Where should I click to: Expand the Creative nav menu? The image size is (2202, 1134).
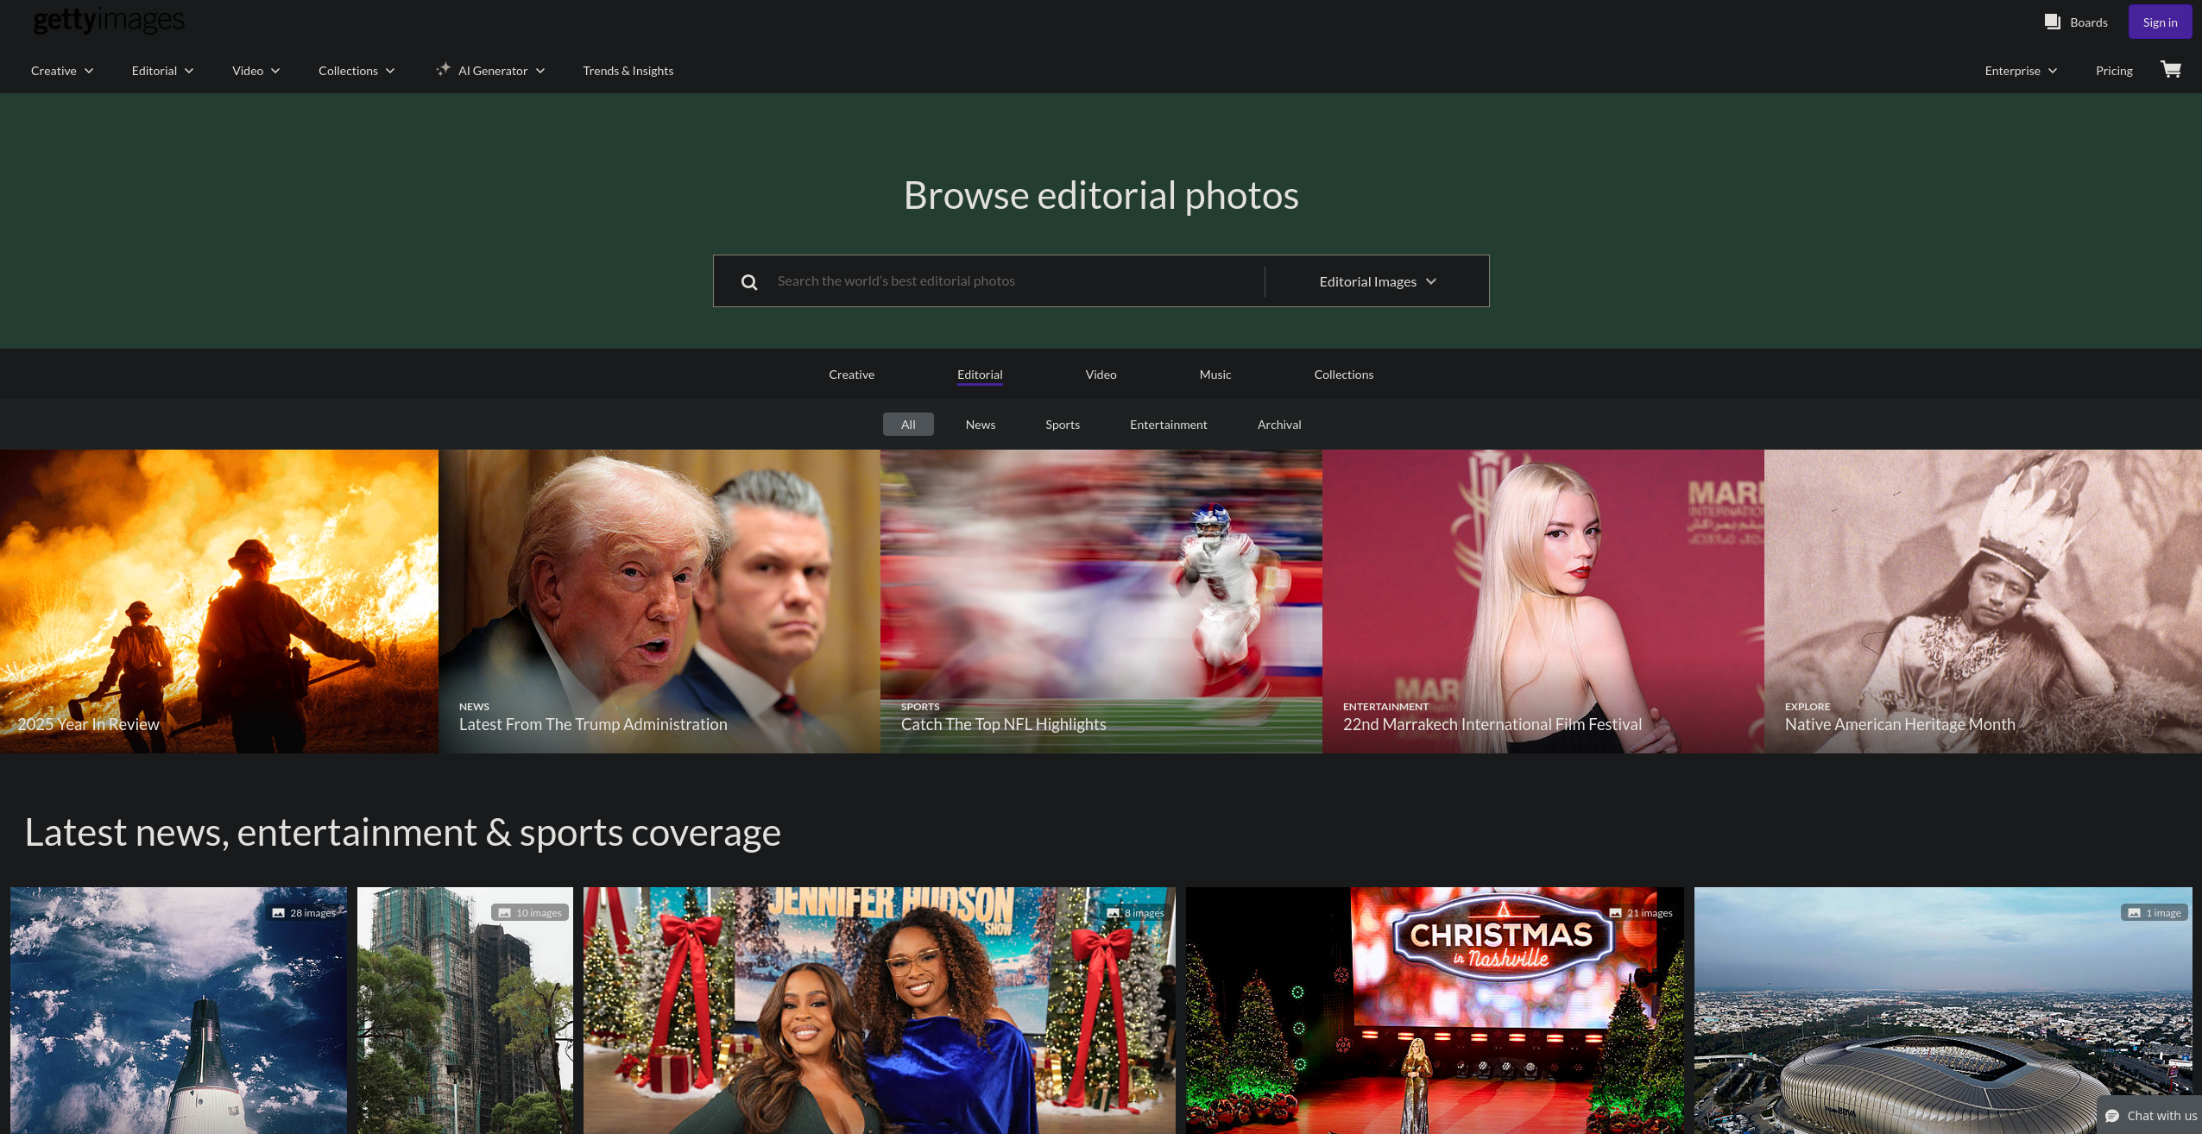(61, 71)
